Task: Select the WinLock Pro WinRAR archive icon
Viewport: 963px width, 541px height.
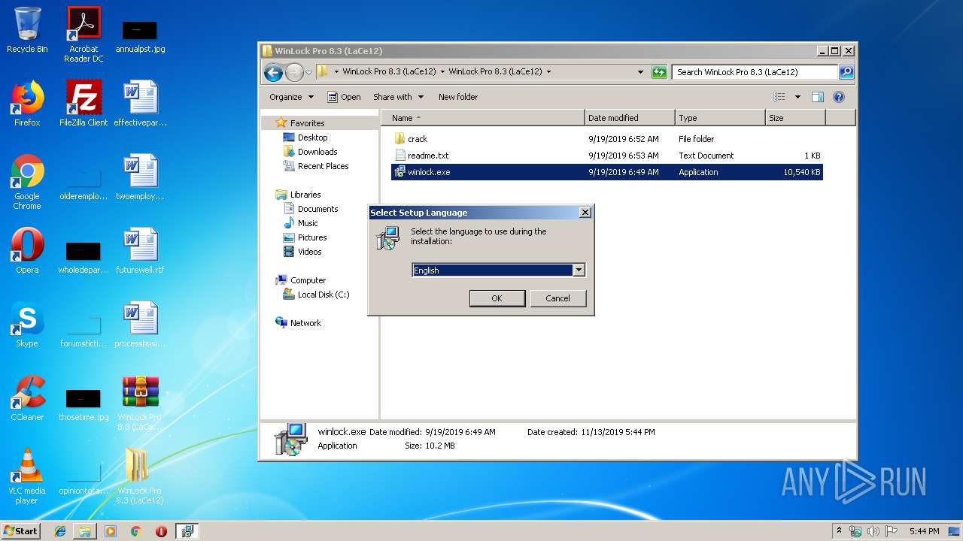Action: point(140,403)
